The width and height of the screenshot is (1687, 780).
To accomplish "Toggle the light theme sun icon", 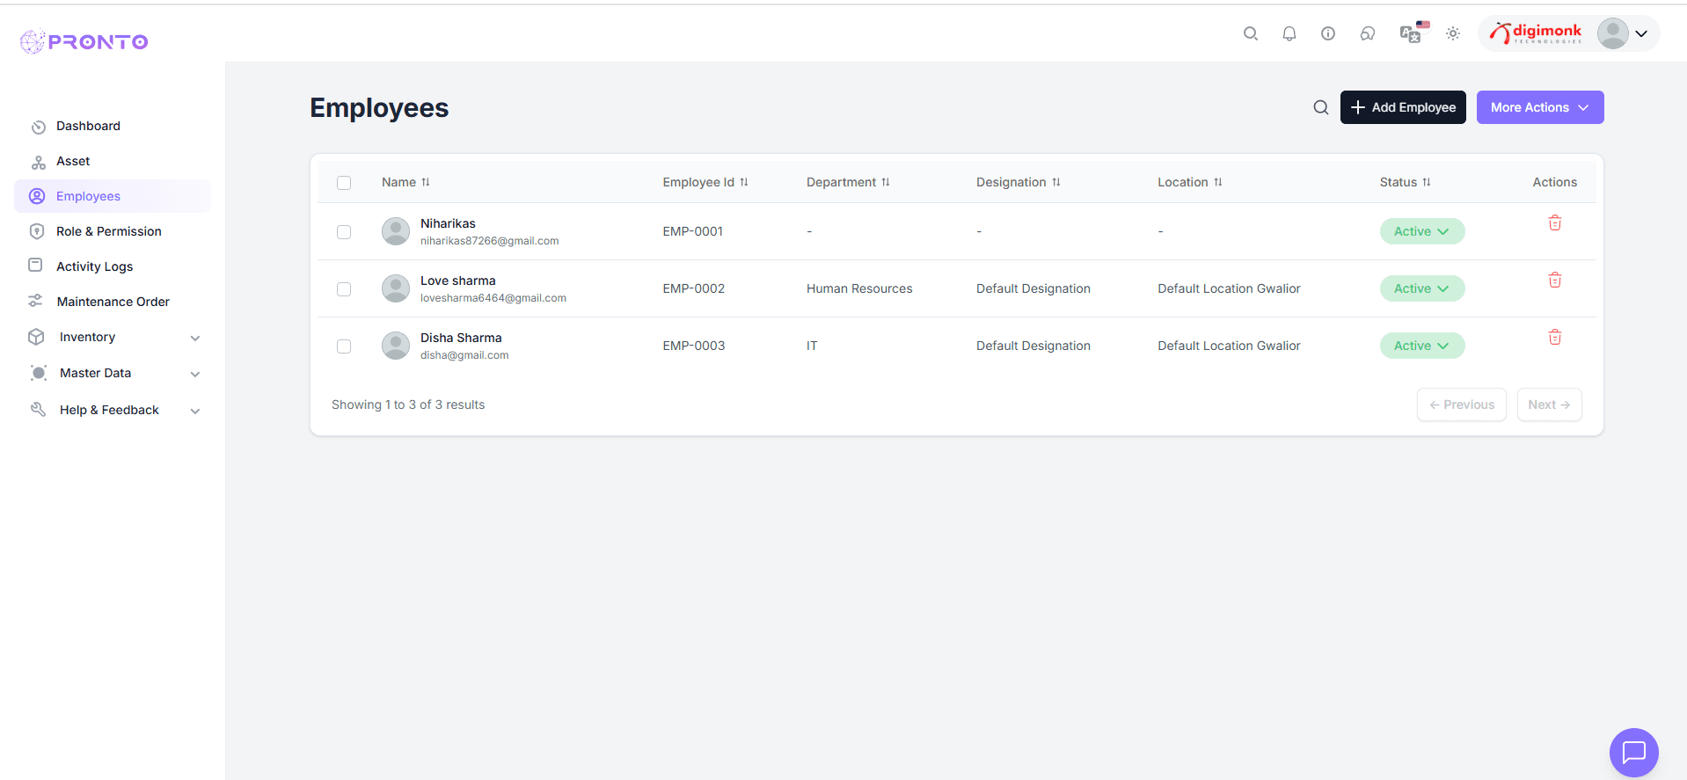I will [x=1452, y=33].
